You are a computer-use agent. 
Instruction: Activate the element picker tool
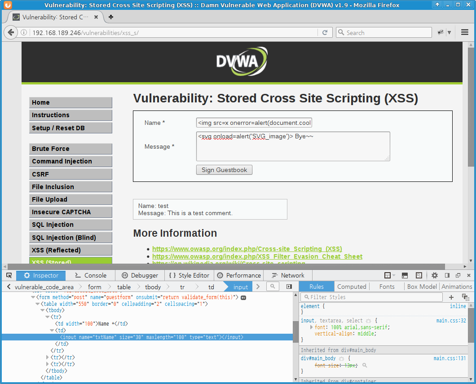9,275
